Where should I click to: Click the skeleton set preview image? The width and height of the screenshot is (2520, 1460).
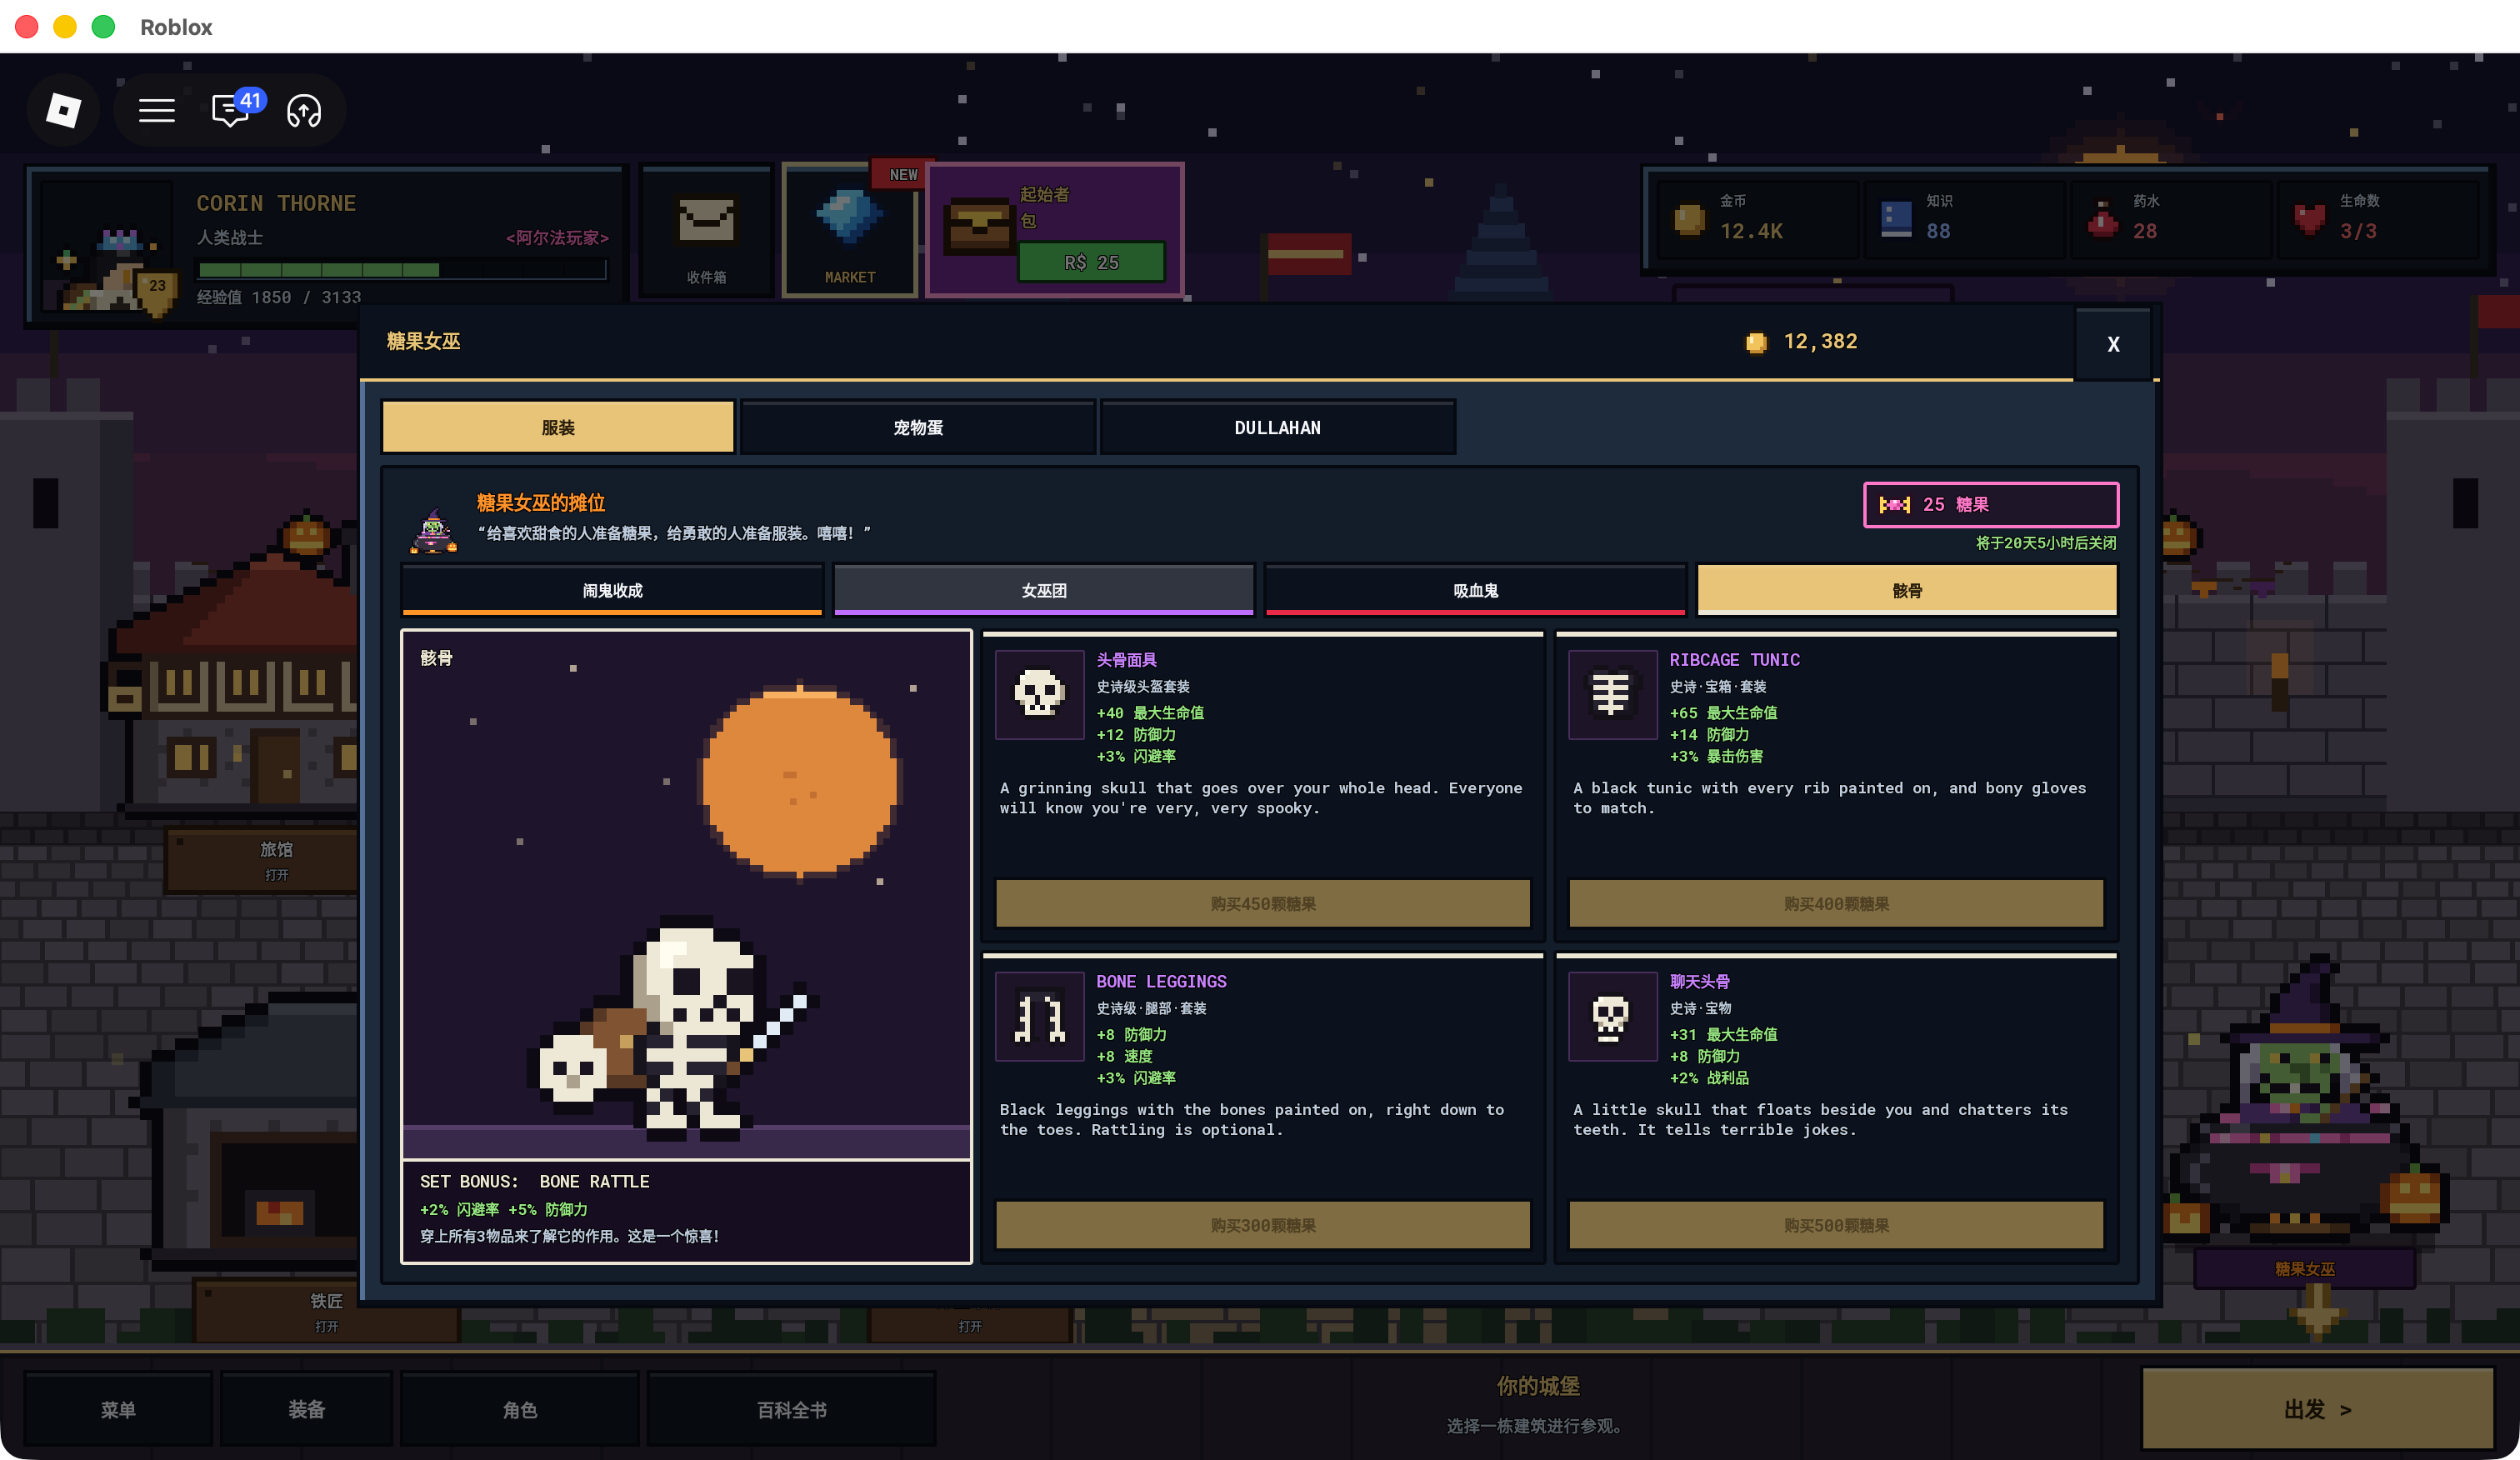(x=686, y=895)
